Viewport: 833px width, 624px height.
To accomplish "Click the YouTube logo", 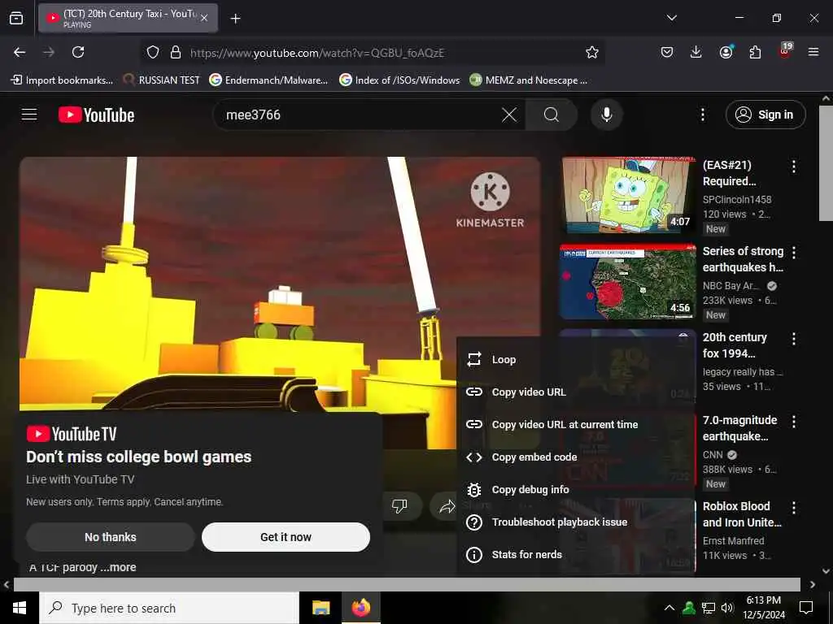I will [96, 115].
